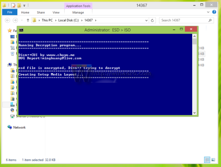Image resolution: width=221 pixels, height=167 pixels.
Task: Click the Forward navigation arrow in Explorer
Action: (15, 20)
